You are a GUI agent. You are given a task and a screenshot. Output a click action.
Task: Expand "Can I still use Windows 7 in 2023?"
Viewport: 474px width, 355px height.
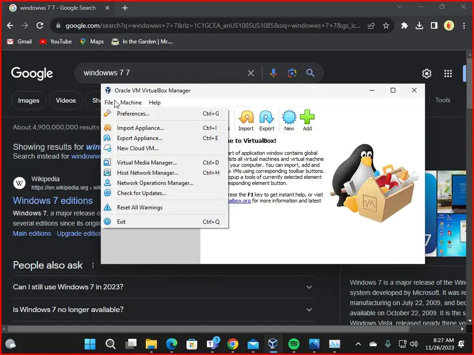[163, 287]
